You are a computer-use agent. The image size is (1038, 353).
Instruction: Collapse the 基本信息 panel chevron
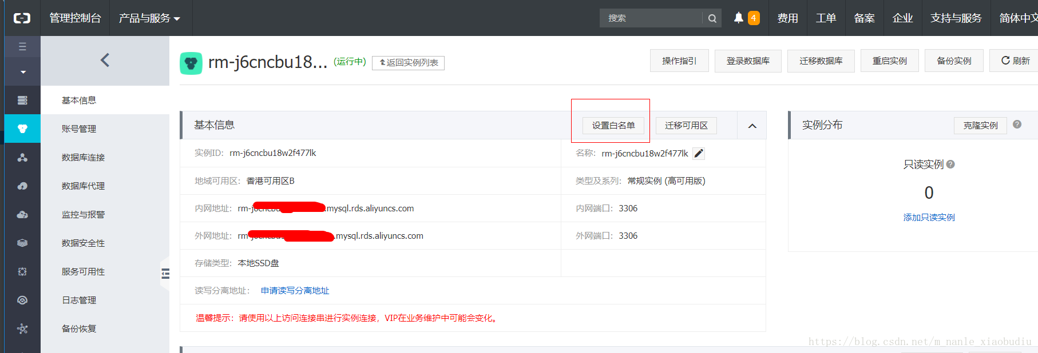[x=752, y=126]
